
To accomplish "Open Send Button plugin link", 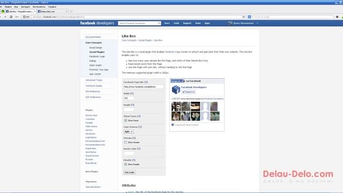I will coord(91,152).
